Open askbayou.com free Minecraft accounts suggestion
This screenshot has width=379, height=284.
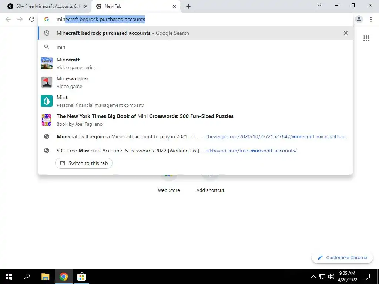click(195, 151)
